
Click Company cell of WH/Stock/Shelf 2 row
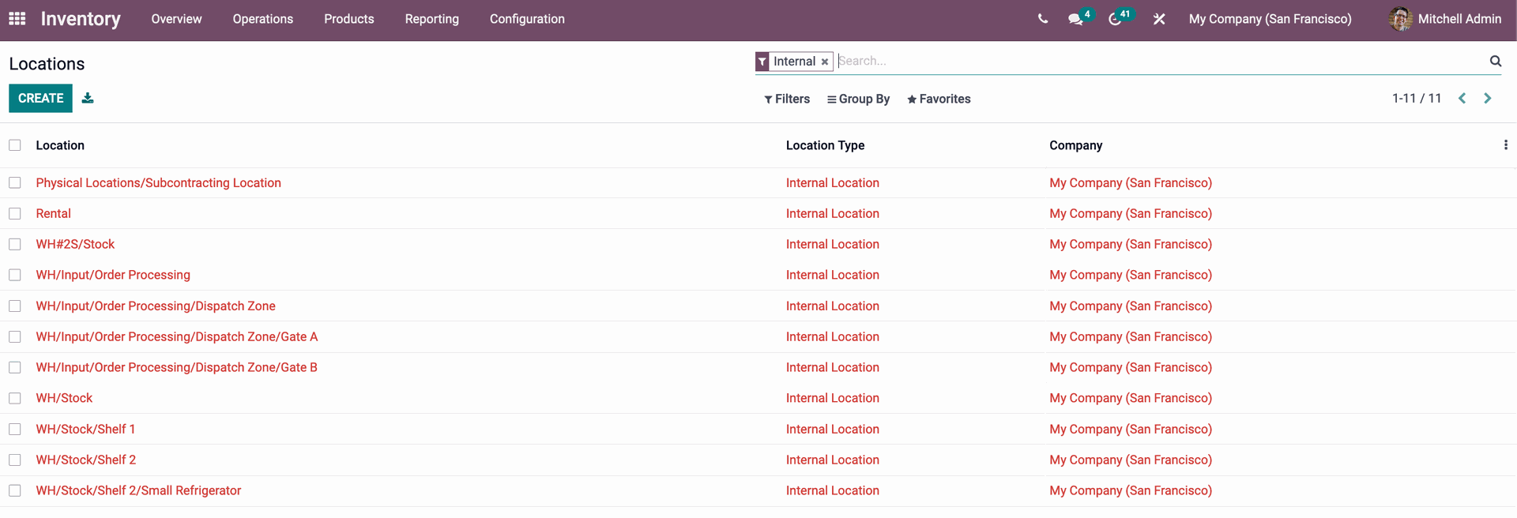(x=1131, y=460)
